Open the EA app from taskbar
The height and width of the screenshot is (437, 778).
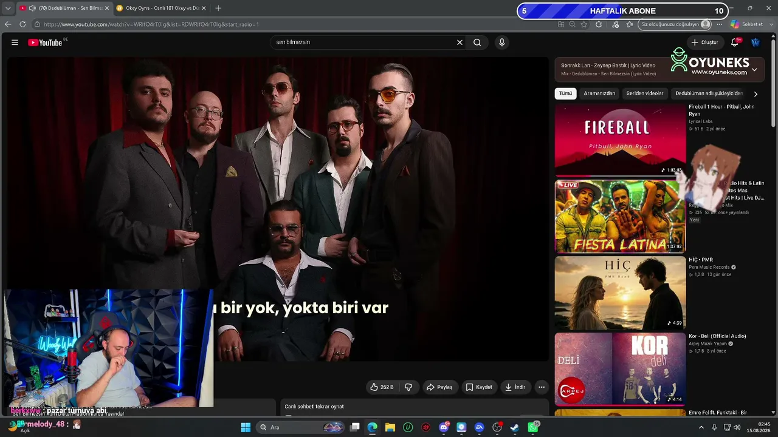click(479, 427)
